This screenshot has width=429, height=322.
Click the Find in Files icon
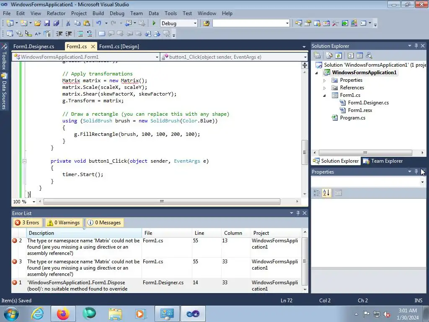point(206,23)
